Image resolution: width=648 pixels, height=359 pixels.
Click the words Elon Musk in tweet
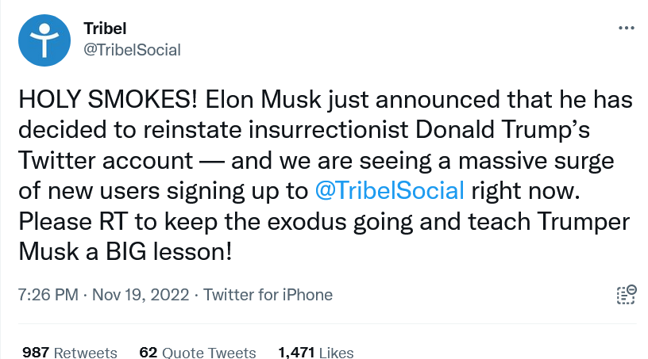[x=264, y=99]
